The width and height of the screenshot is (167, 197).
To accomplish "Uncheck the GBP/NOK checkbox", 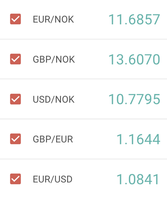I will (15, 59).
